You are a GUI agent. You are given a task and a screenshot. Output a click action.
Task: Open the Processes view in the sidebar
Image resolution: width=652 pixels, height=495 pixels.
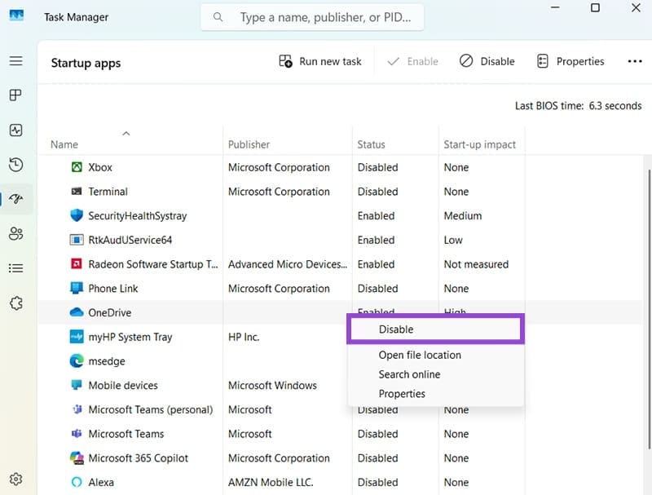tap(17, 95)
